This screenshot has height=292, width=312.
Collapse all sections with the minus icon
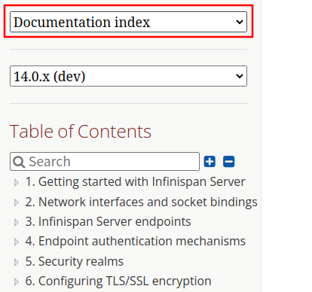(x=229, y=161)
